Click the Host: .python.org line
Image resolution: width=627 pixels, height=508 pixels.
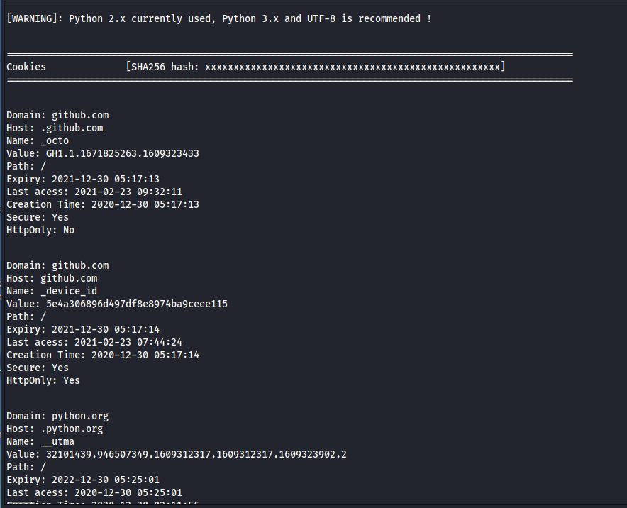pos(55,429)
